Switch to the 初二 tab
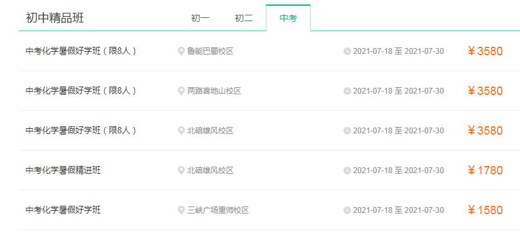This screenshot has height=234, width=520. click(x=244, y=18)
